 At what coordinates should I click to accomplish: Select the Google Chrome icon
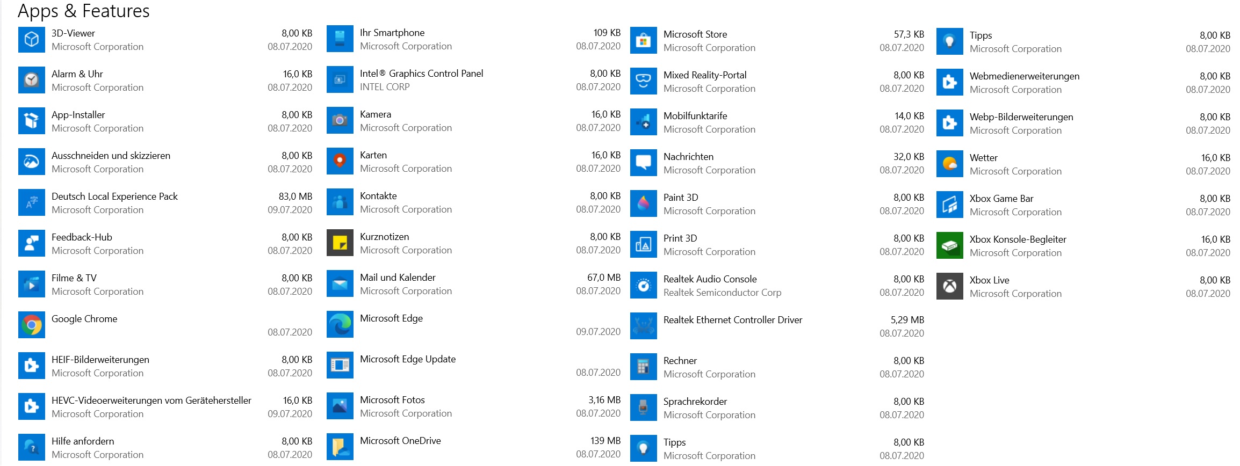[x=32, y=325]
